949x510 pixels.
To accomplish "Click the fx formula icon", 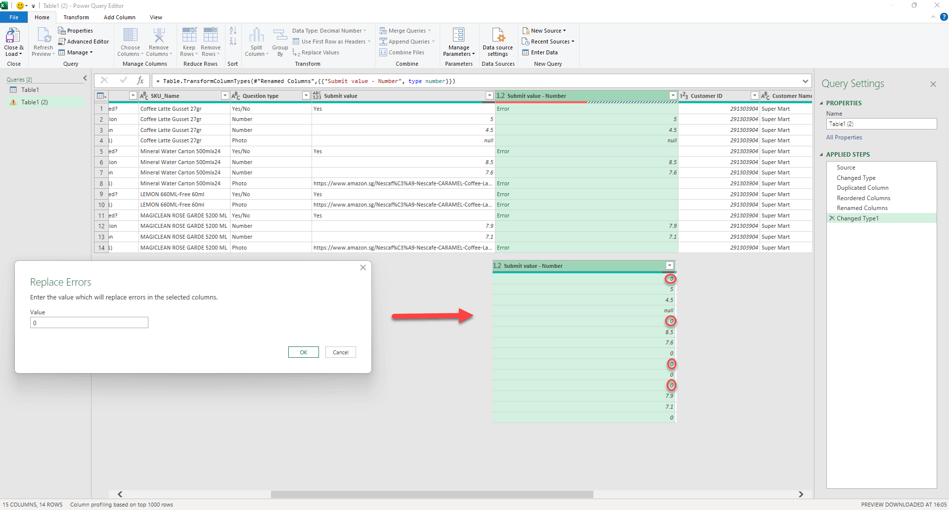I will [x=140, y=81].
